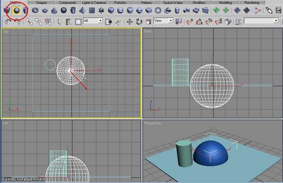Screen dimensions: 283x183
Task: Select the Tube primitive icon
Action: point(73,10)
